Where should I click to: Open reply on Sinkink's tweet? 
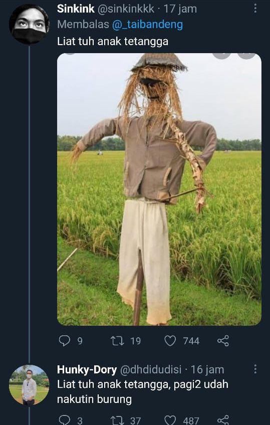(65, 341)
